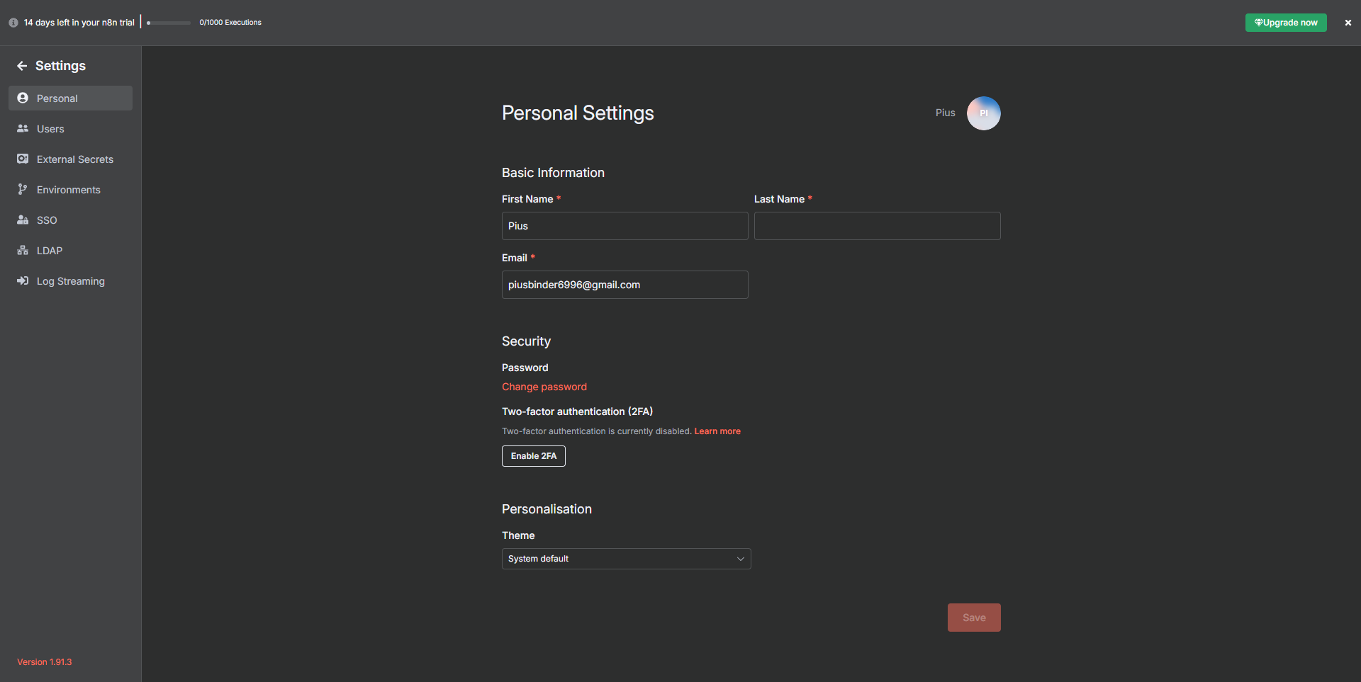Click the executions usage progress bar
The height and width of the screenshot is (682, 1361).
pyautogui.click(x=169, y=23)
